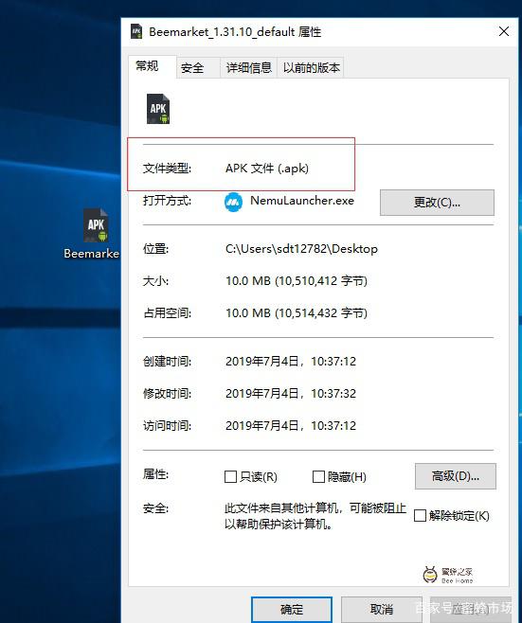
Task: Click the 取消 cancel button
Action: coord(381,609)
